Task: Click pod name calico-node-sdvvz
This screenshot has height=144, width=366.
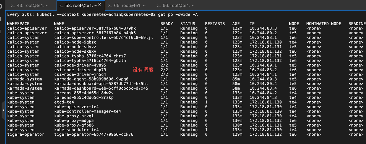Action: pyautogui.click(x=75, y=47)
